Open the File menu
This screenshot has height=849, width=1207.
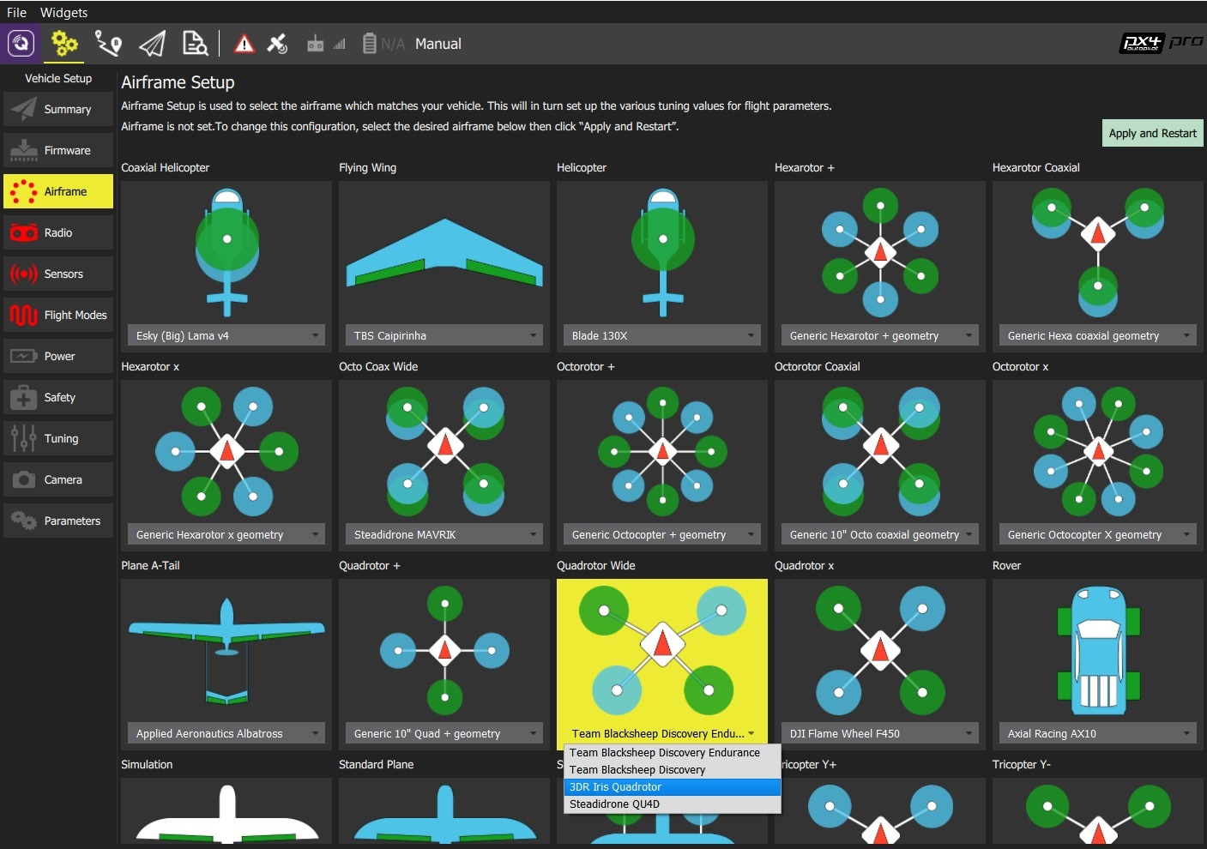[x=15, y=12]
